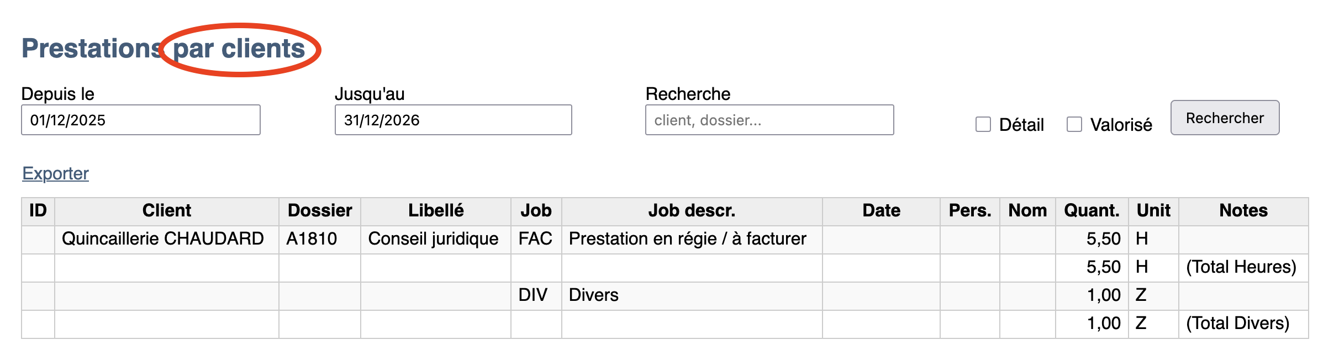Select the Dossier column header

(319, 211)
